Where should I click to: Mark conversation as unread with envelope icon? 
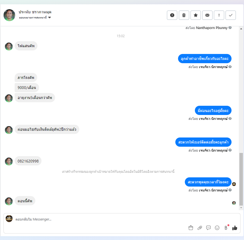click(x=207, y=15)
